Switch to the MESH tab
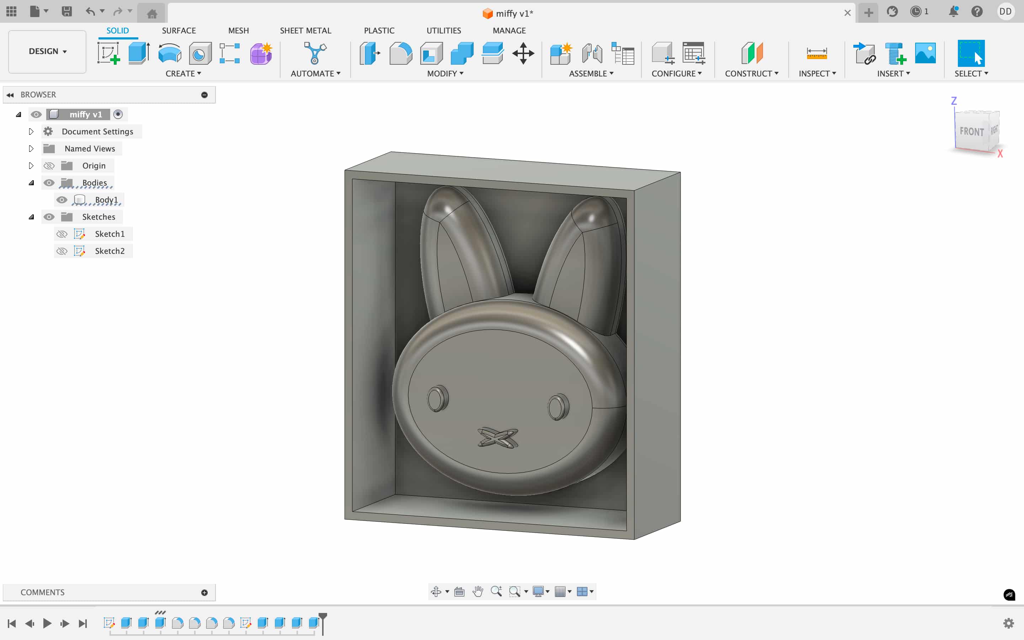This screenshot has width=1024, height=640. (238, 31)
